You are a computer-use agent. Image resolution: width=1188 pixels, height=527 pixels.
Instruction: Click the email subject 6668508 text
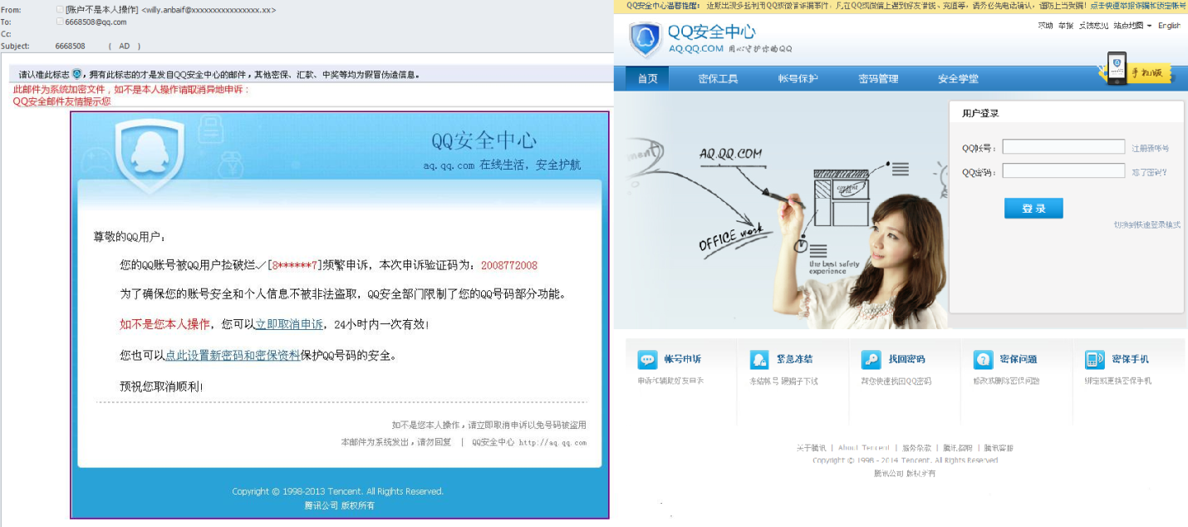click(x=70, y=46)
